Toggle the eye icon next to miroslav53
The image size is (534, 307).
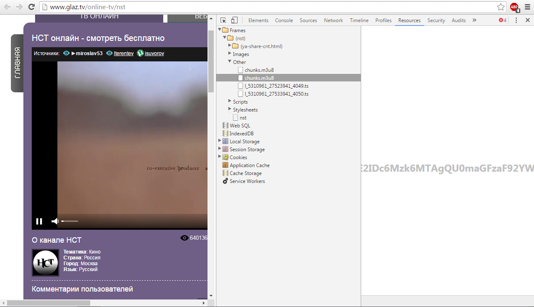pos(66,53)
